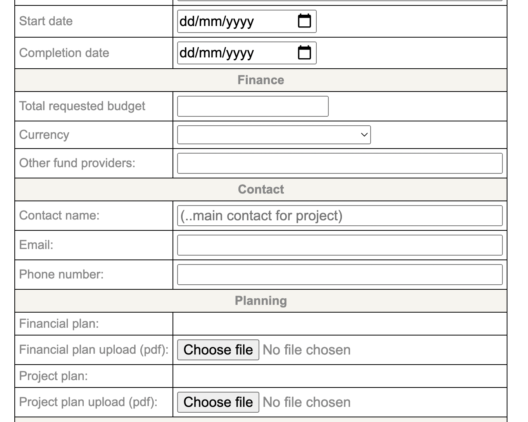Image resolution: width=528 pixels, height=422 pixels.
Task: Click the Total requested budget label
Action: [x=82, y=106]
